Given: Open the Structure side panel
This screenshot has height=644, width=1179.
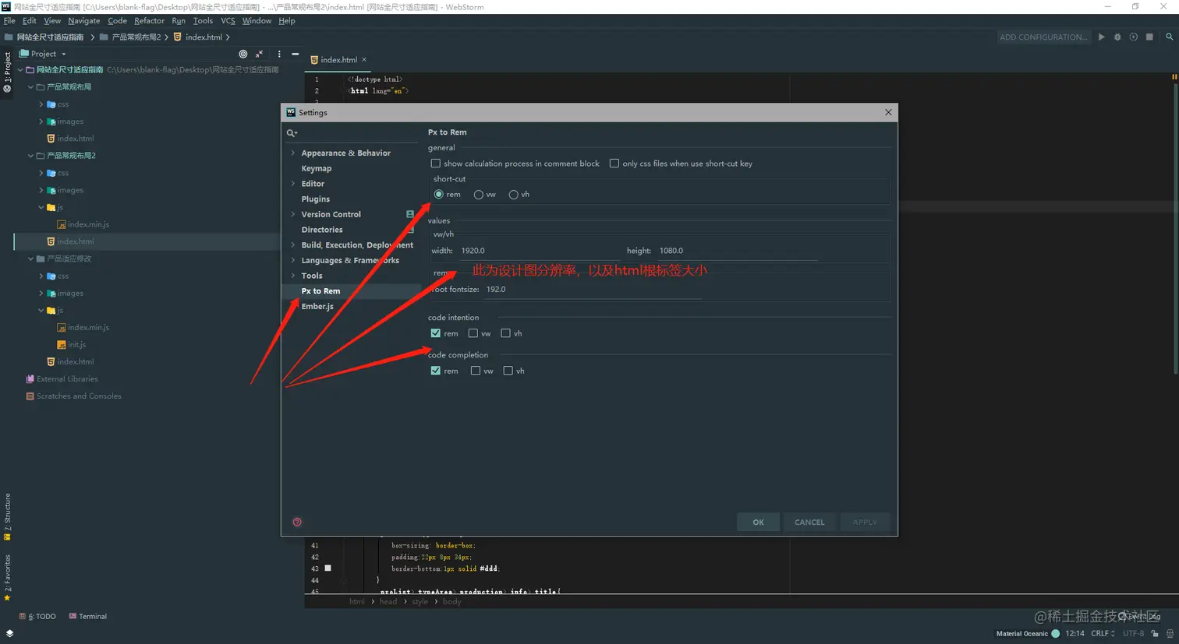Looking at the screenshot, I should 7,517.
